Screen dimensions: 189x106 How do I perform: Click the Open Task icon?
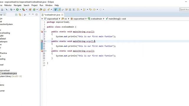pos(45,9)
